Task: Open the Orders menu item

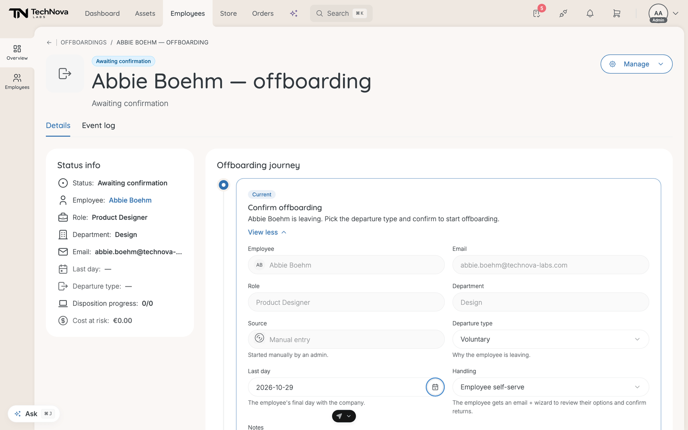Action: [x=263, y=13]
